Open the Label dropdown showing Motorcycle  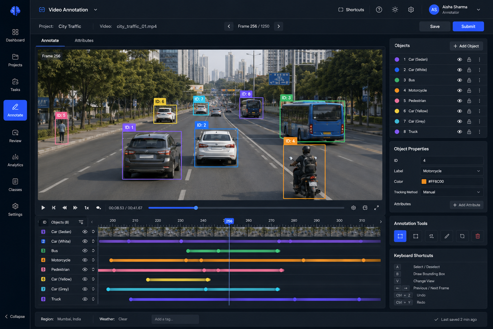(452, 171)
